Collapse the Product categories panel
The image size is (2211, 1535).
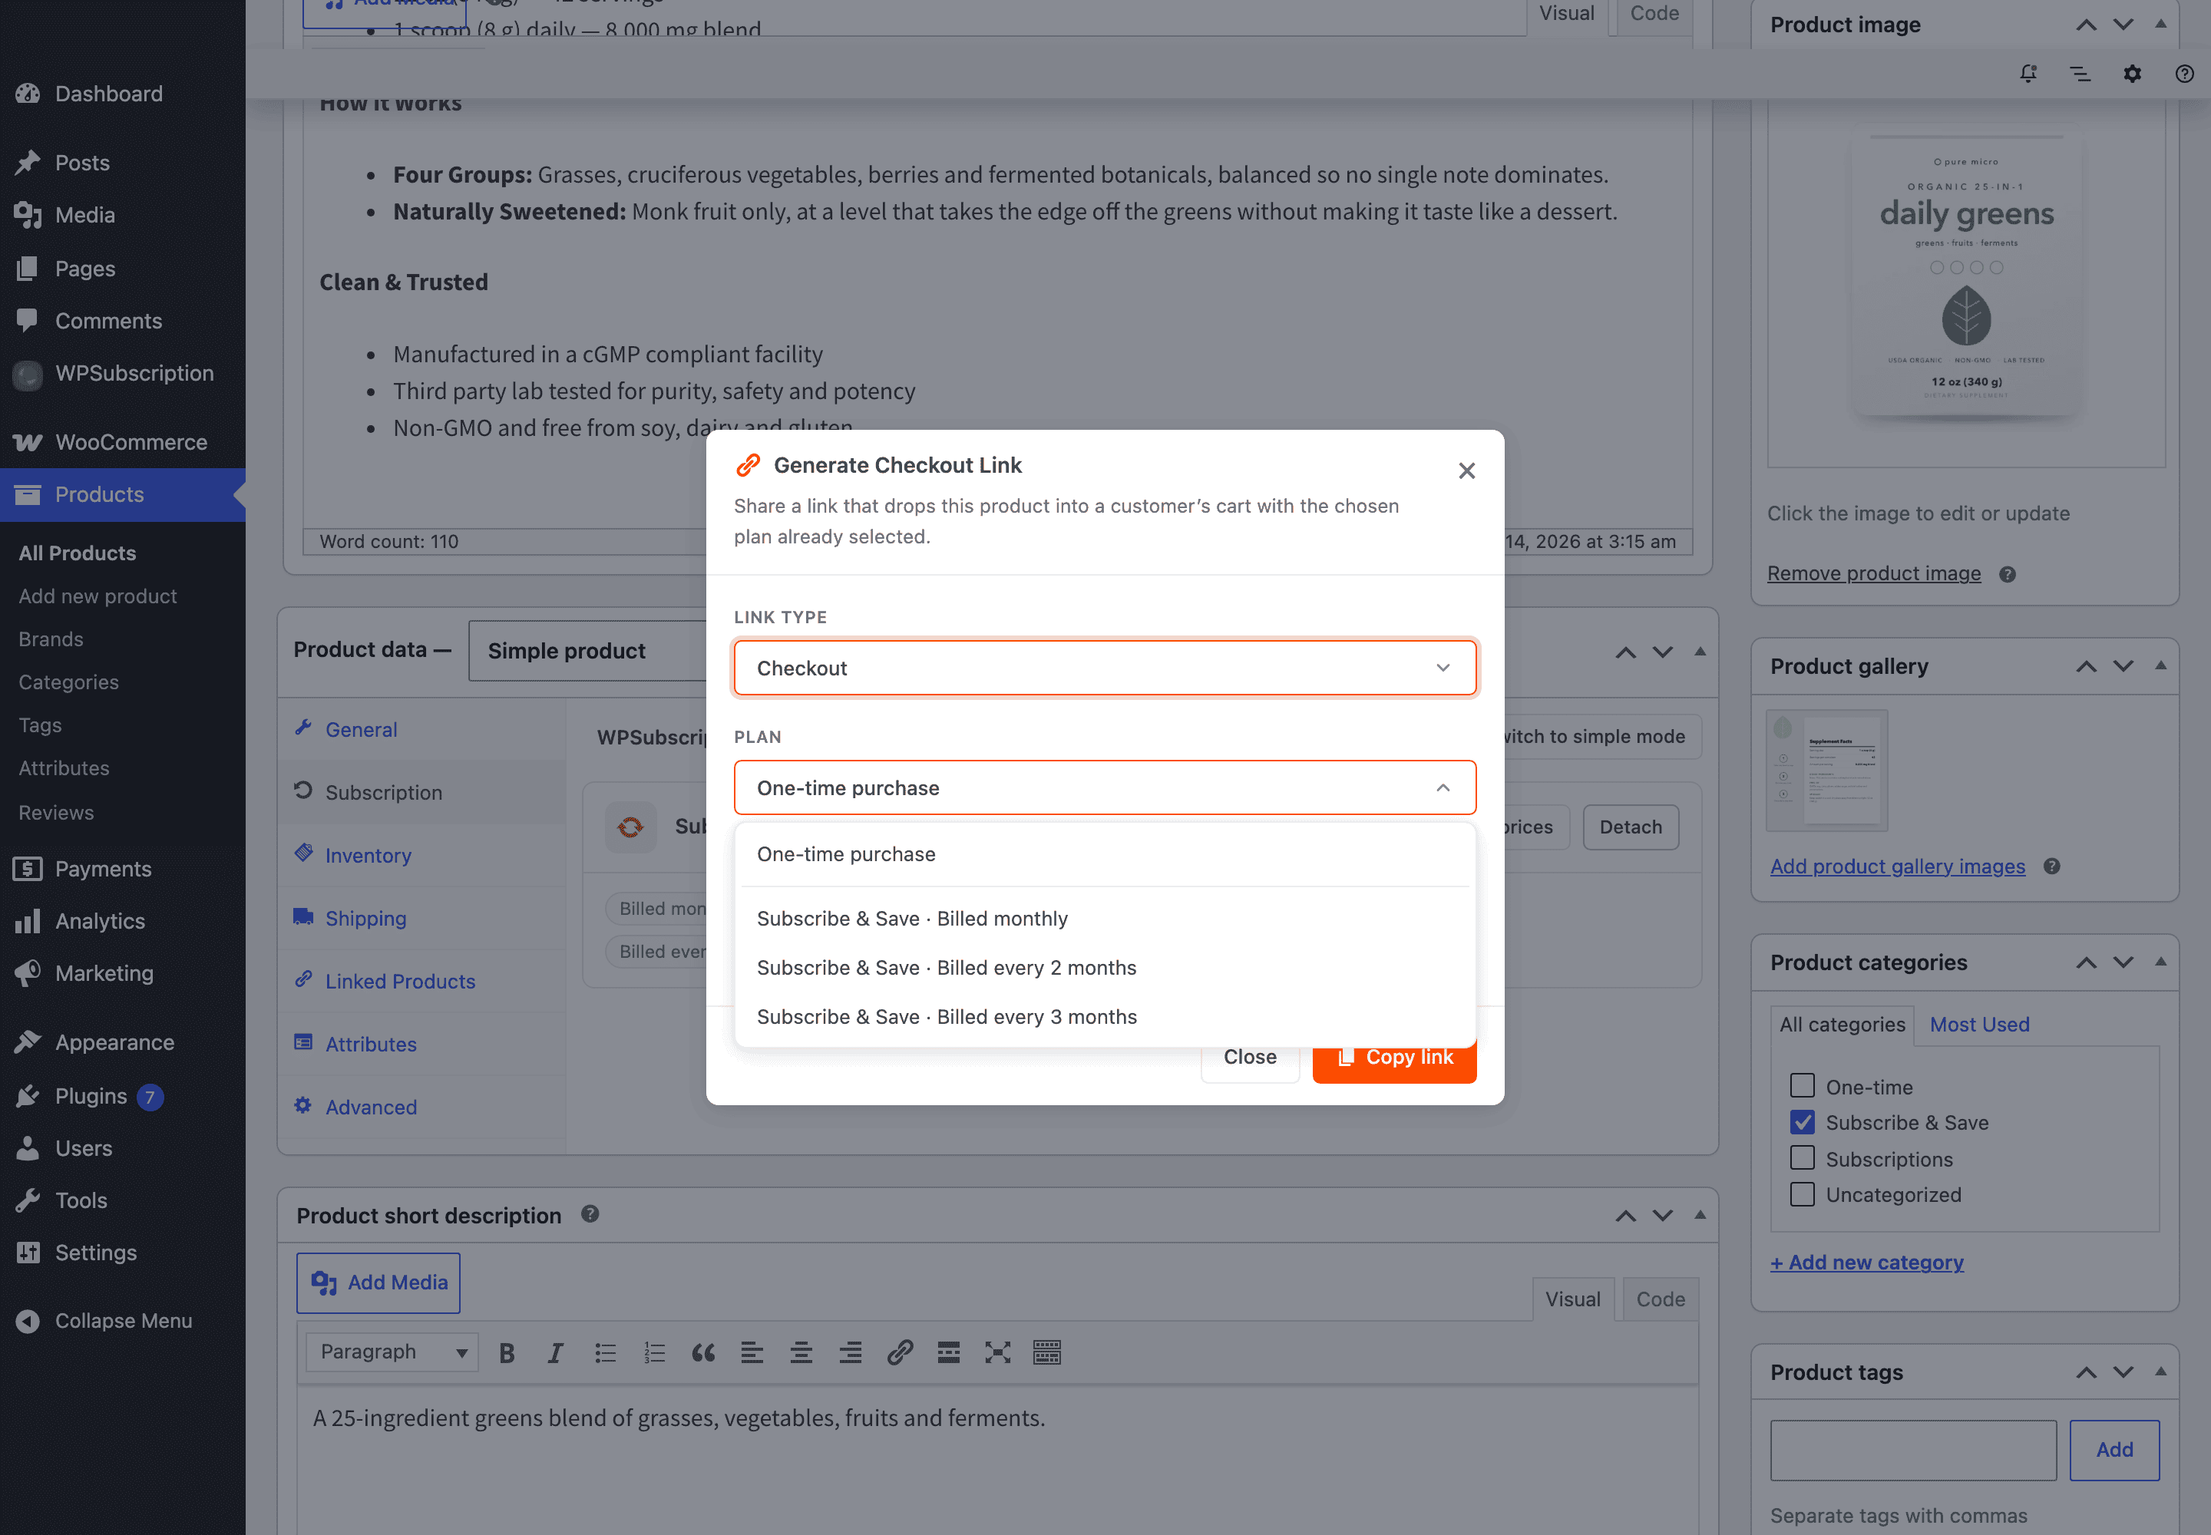tap(2160, 962)
